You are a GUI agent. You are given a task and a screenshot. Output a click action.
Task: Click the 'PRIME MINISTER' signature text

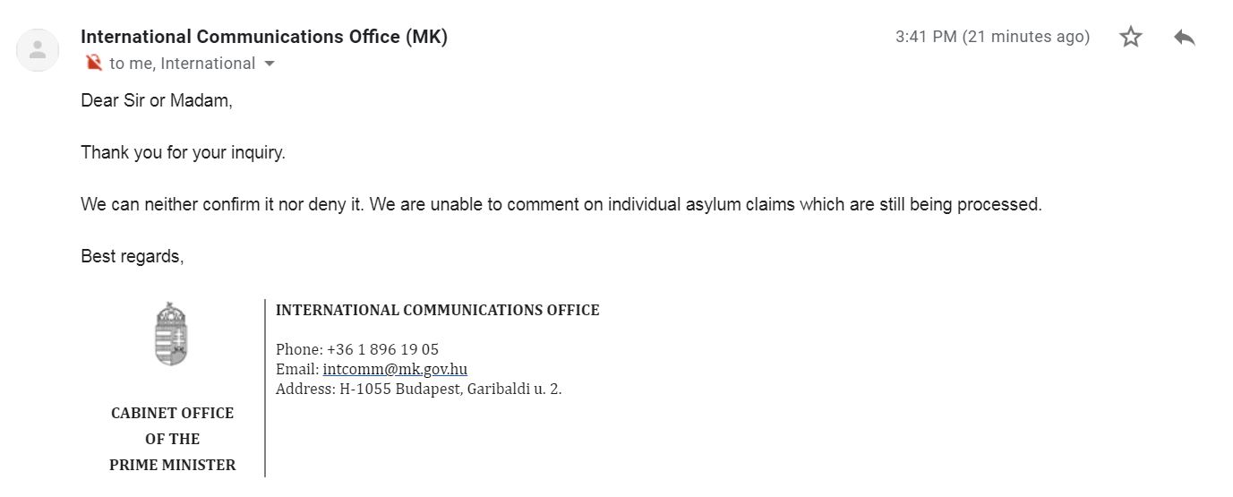click(x=173, y=465)
